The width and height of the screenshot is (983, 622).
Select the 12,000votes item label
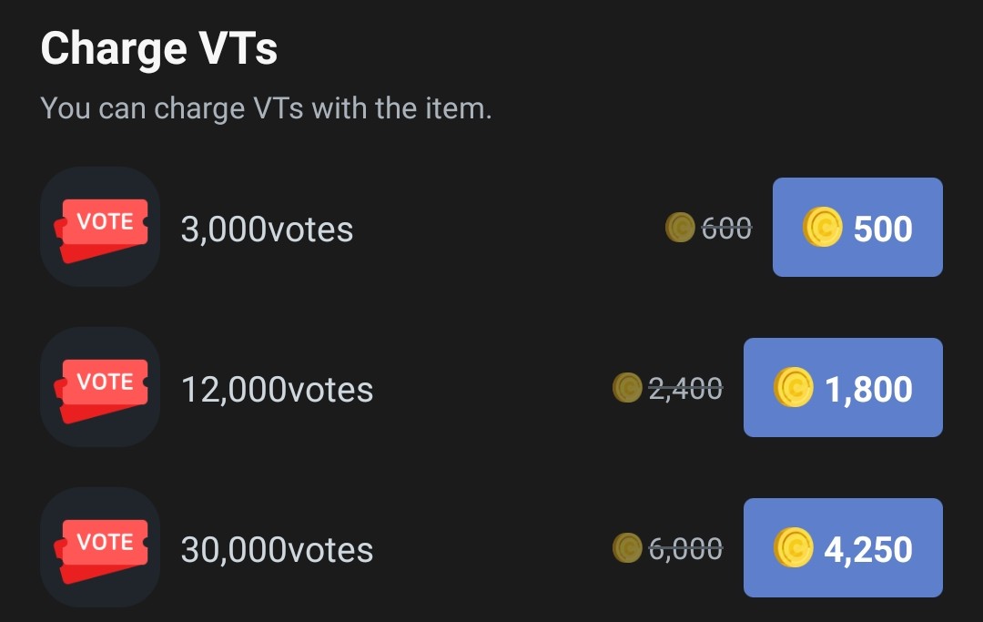(x=277, y=390)
